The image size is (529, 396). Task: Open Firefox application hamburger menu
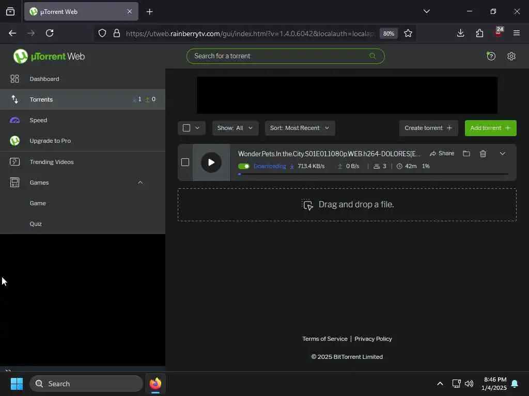[516, 33]
